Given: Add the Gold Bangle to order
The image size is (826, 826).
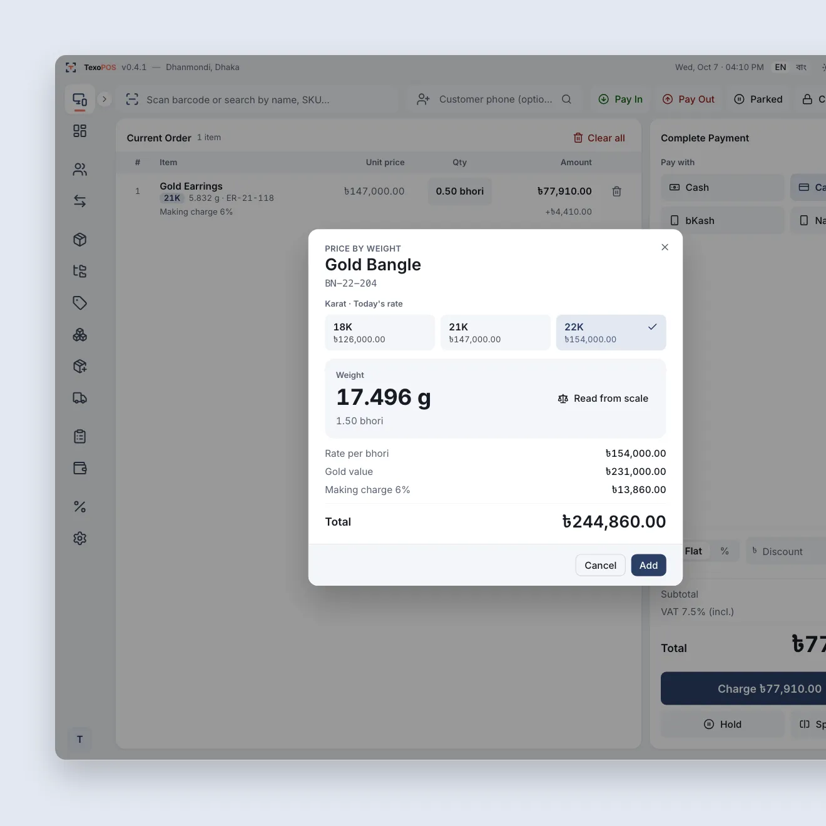Looking at the screenshot, I should pyautogui.click(x=648, y=565).
